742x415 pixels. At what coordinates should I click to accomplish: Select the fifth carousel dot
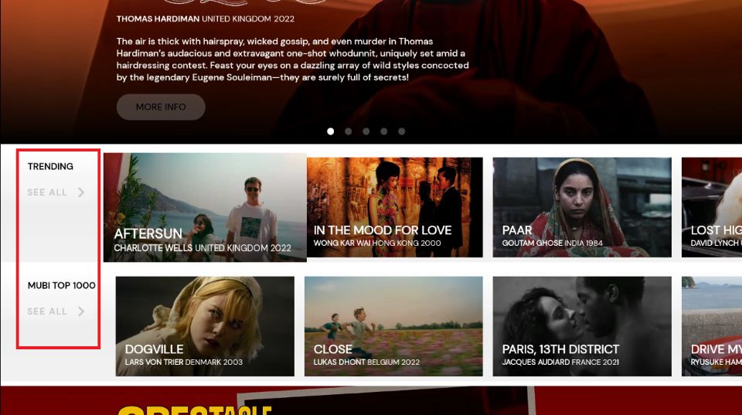click(401, 131)
